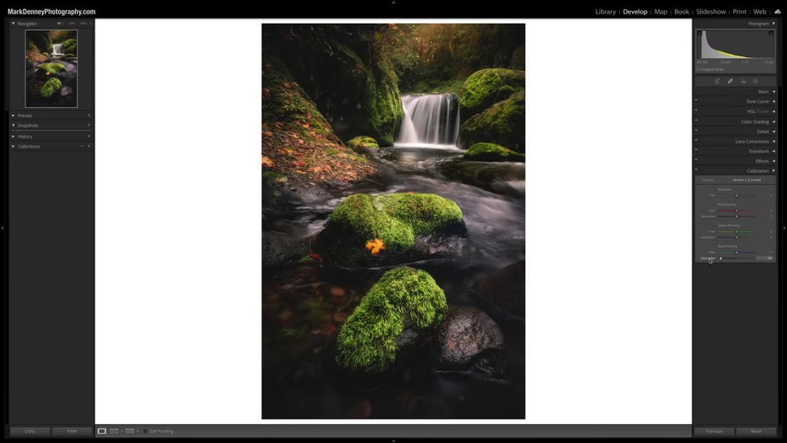Click the main waterfall photo

pyautogui.click(x=393, y=221)
